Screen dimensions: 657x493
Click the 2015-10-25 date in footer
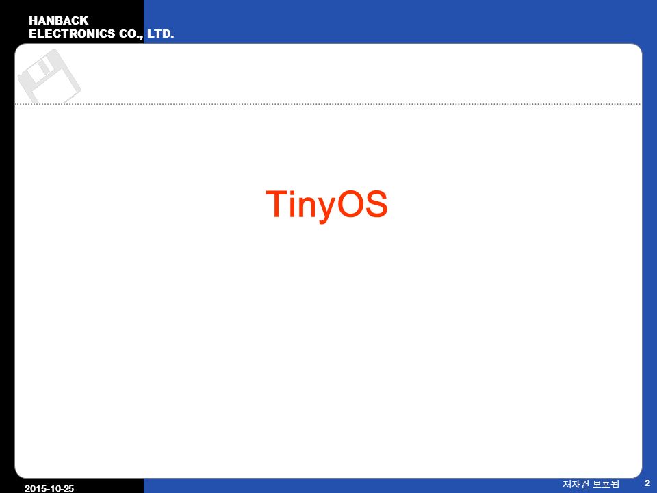(x=49, y=488)
